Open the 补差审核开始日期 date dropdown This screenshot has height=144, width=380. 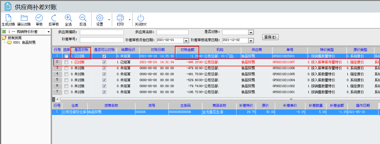tap(186, 40)
